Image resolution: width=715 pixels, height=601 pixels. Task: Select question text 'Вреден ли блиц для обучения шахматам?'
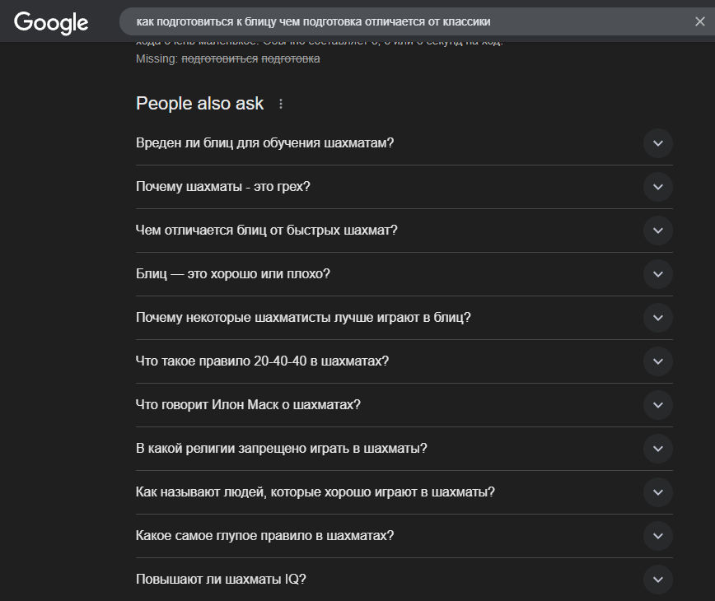(x=264, y=143)
